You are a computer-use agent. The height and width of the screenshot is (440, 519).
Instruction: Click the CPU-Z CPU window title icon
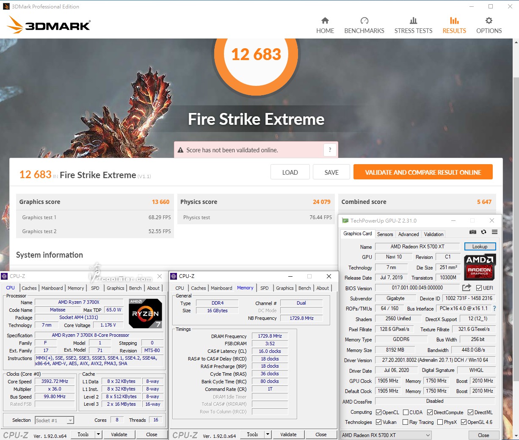coord(4,276)
